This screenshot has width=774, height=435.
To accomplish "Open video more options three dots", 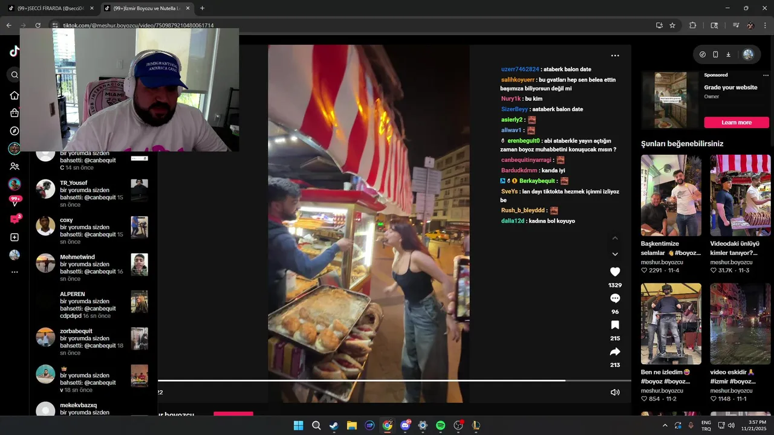I will pyautogui.click(x=615, y=56).
